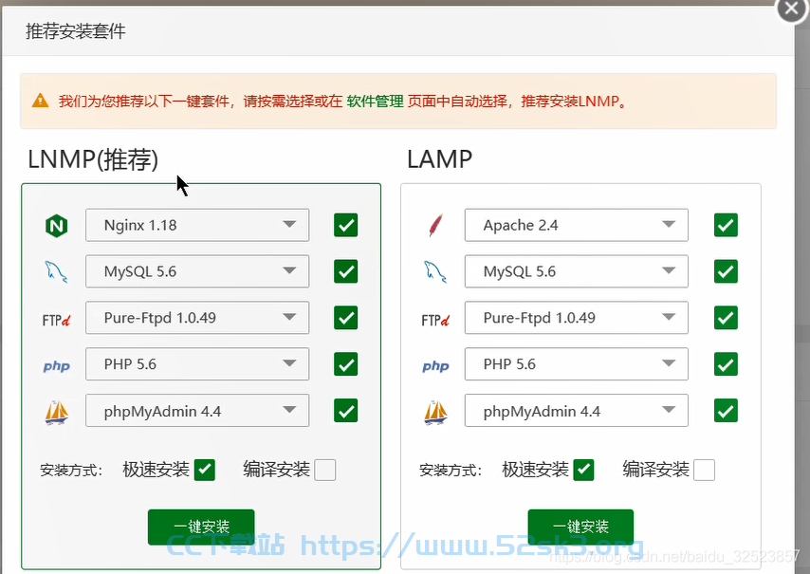
Task: Click the PHP logo in LNMP
Action: click(x=56, y=366)
